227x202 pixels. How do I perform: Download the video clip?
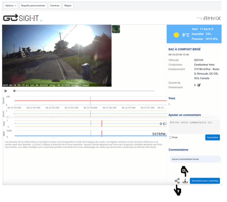(x=185, y=181)
